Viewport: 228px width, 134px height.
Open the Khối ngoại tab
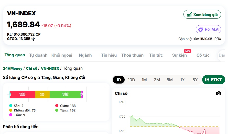[62, 55]
